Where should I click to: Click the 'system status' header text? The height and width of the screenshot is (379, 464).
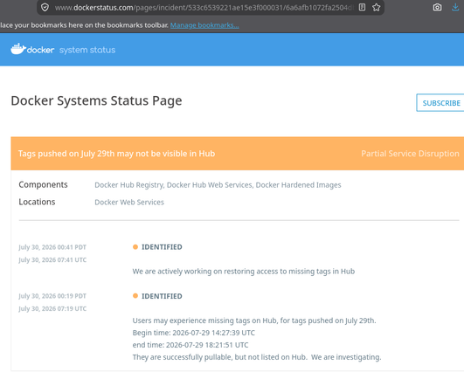[x=87, y=50]
